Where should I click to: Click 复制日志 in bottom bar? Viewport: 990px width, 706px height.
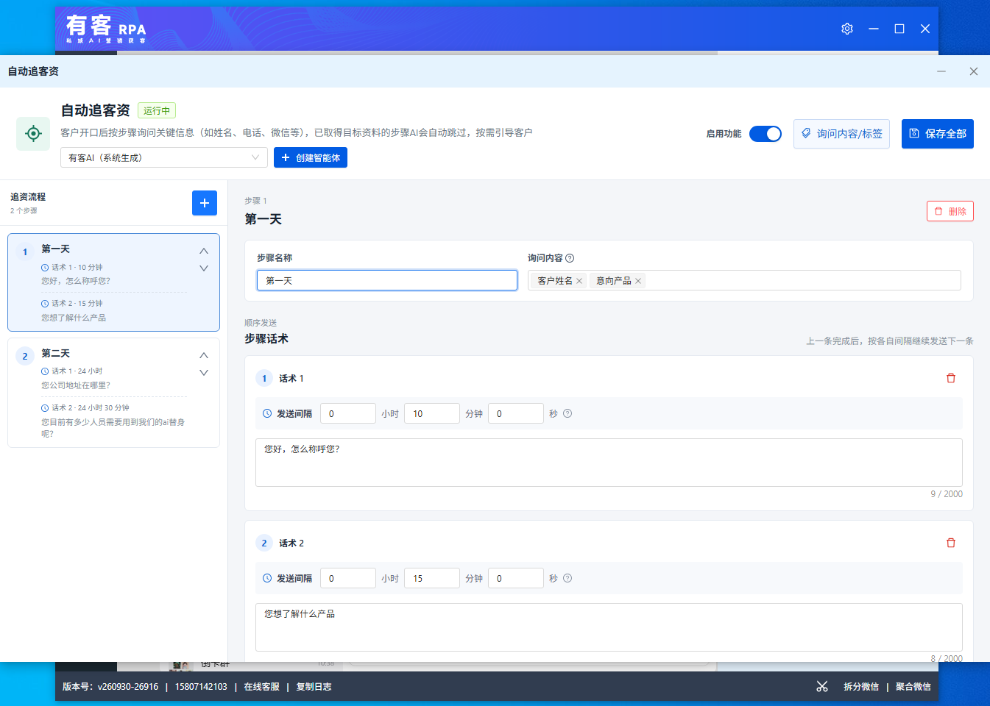click(314, 687)
